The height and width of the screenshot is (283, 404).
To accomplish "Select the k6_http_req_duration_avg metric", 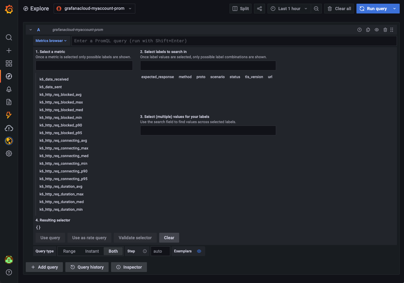I will [60, 186].
